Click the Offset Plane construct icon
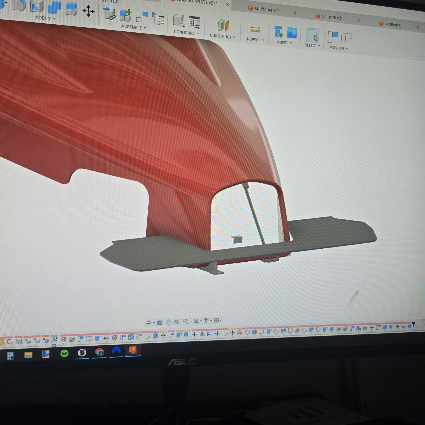Screen dimensions: 425x425 tap(223, 26)
